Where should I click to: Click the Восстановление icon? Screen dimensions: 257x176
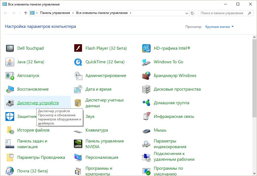10,89
